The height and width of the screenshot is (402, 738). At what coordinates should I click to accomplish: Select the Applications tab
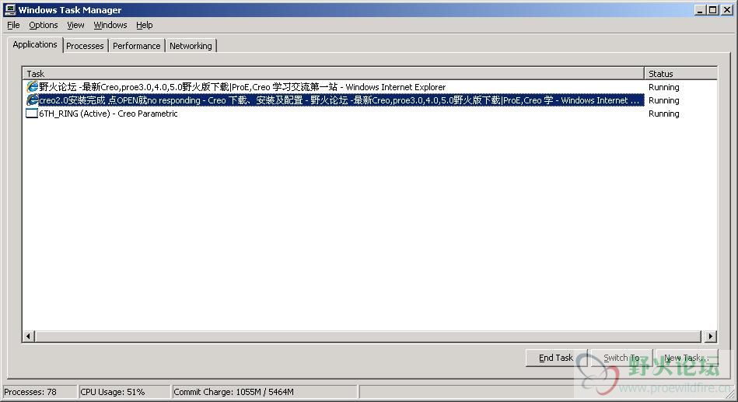tap(35, 45)
